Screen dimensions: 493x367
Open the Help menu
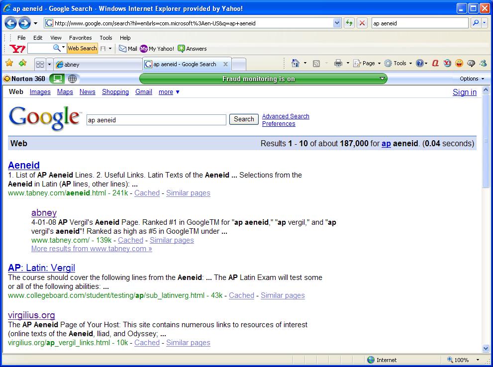click(x=125, y=38)
